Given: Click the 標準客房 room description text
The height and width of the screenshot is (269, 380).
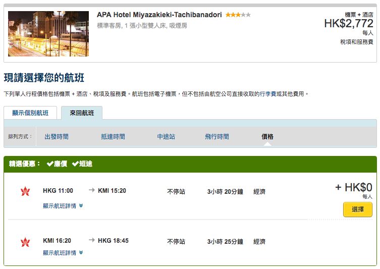Looking at the screenshot, I should [142, 25].
